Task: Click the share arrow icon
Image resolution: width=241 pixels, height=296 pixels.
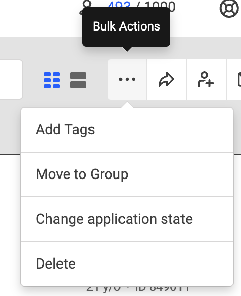Action: (x=167, y=79)
